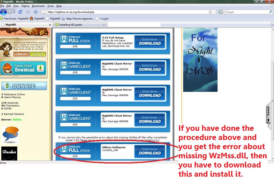The width and height of the screenshot is (274, 189).
Task: Go to the Home page icon
Action: [x=36, y=12]
